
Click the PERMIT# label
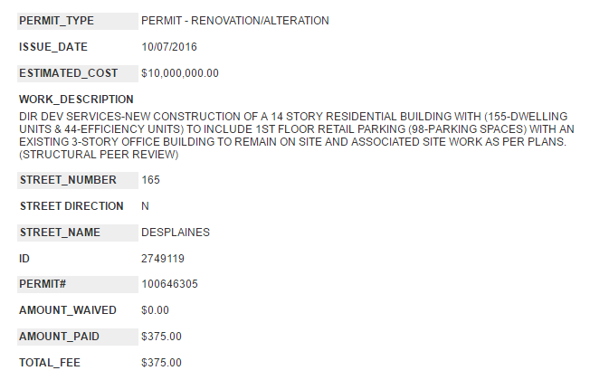pos(43,284)
